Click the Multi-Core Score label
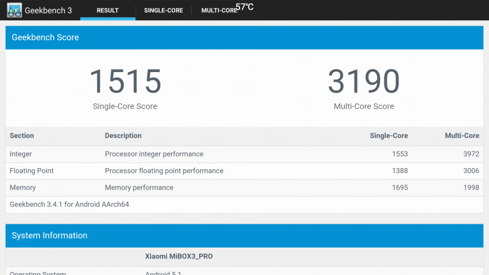This screenshot has width=489, height=275. (x=364, y=106)
